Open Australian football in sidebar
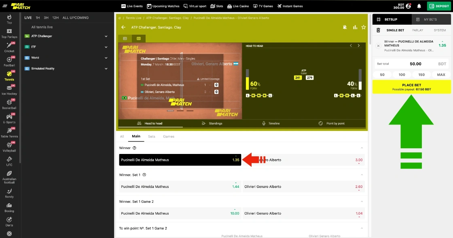This screenshot has width=453, height=238. [9, 177]
